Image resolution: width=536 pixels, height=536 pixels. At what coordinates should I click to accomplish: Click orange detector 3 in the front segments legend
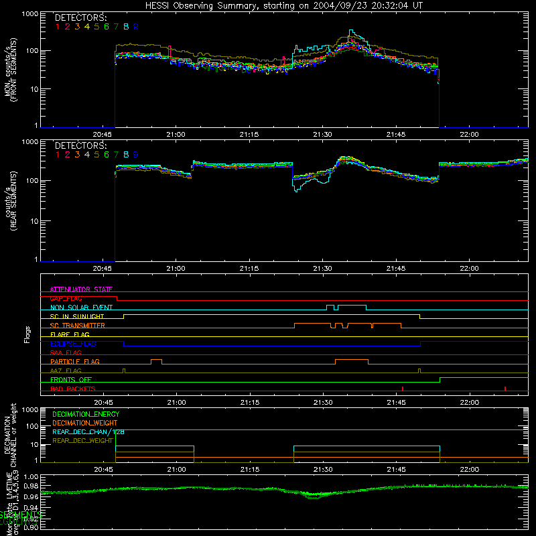tap(77, 26)
